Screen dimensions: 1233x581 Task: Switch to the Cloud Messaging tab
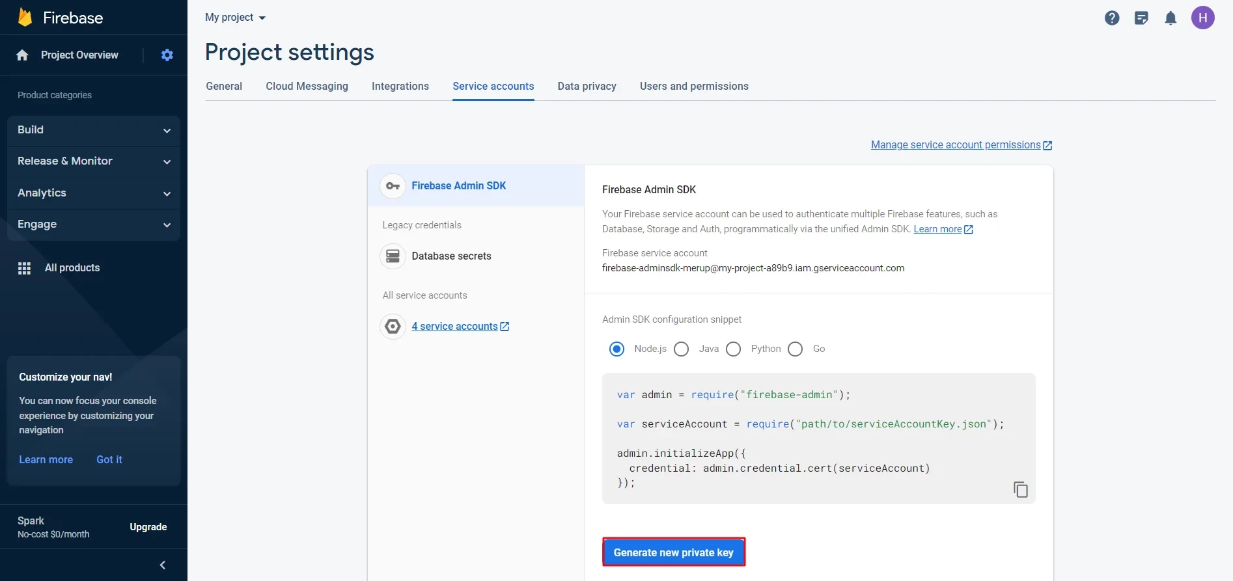pyautogui.click(x=307, y=87)
